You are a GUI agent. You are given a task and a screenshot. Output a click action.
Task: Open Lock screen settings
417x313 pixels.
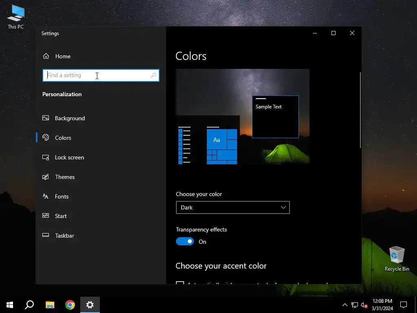[101, 157]
